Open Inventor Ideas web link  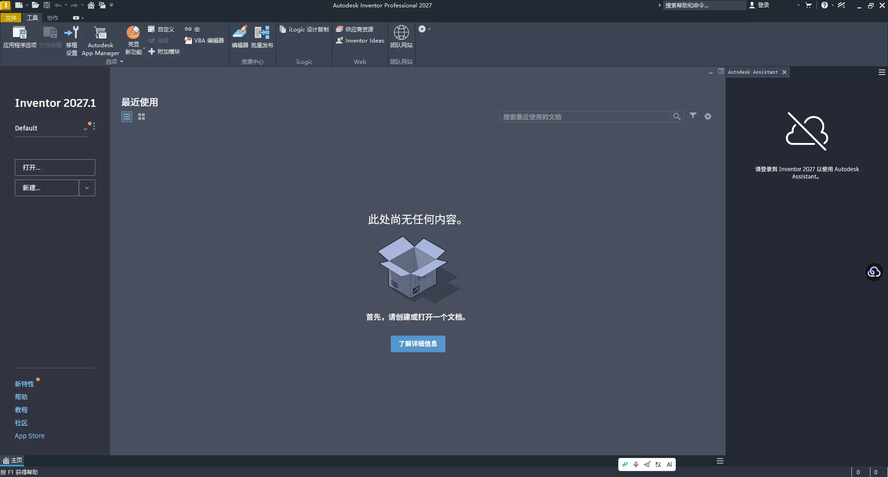pos(360,41)
